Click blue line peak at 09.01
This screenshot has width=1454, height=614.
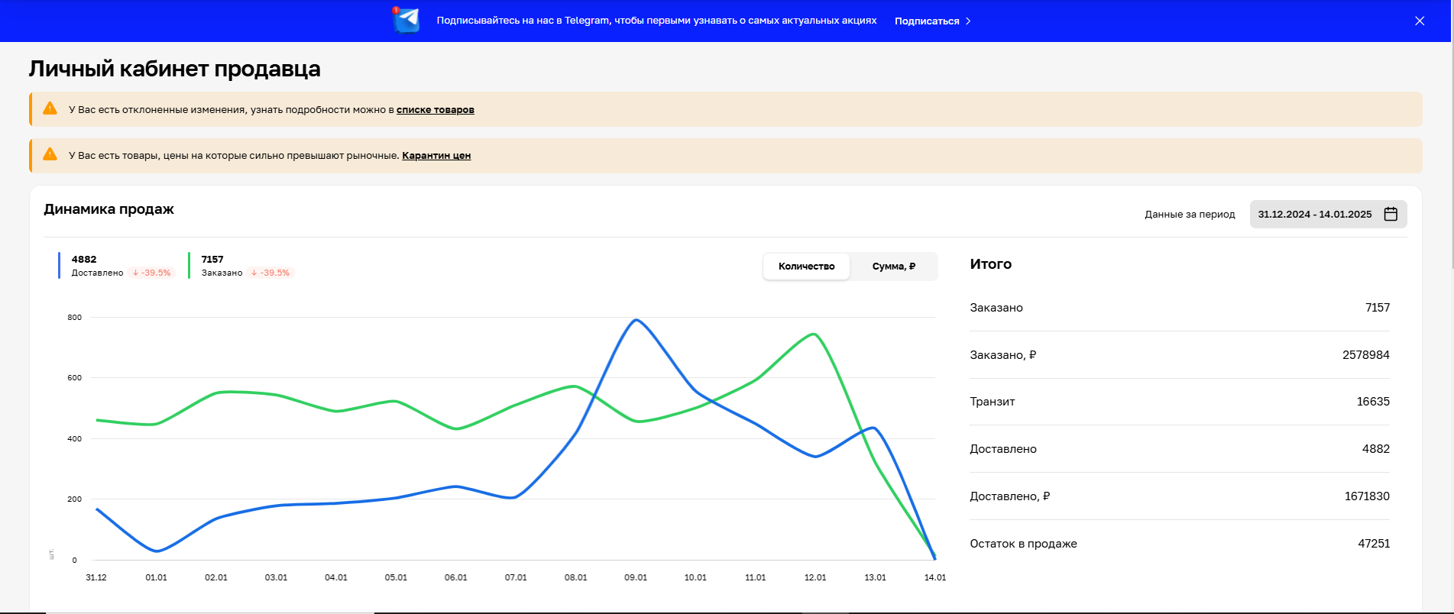636,320
